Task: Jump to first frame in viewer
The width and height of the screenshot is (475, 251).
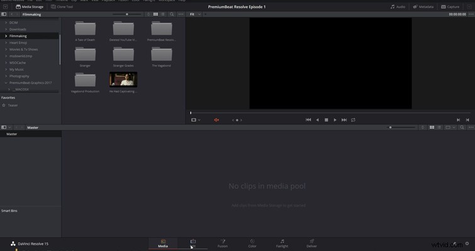Action: point(308,120)
